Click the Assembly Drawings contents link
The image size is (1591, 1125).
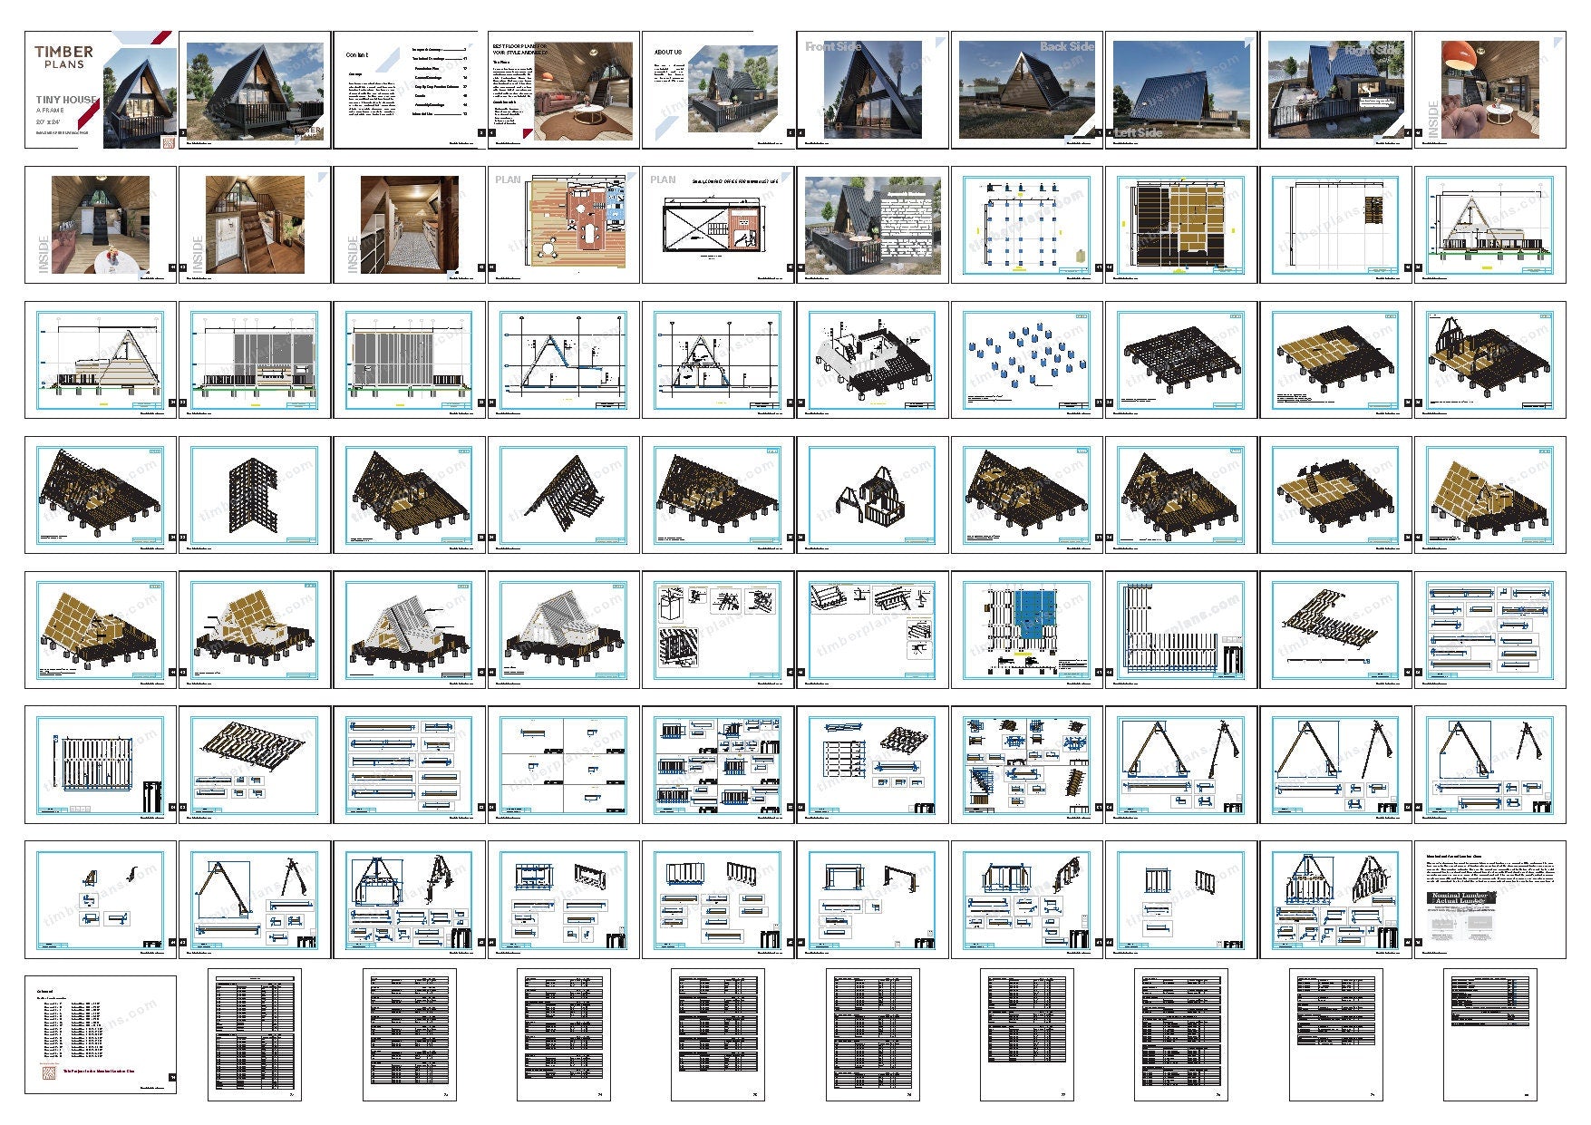(431, 104)
